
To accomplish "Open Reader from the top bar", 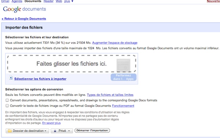I will pyautogui.click(x=48, y=1).
